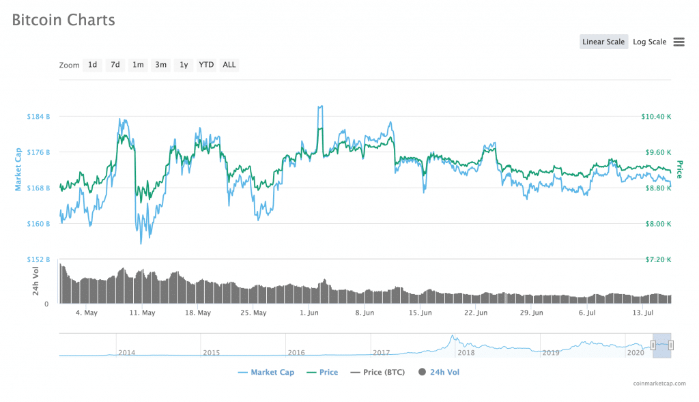Click 2018 in the timeline navigator
The width and height of the screenshot is (699, 402).
click(466, 352)
